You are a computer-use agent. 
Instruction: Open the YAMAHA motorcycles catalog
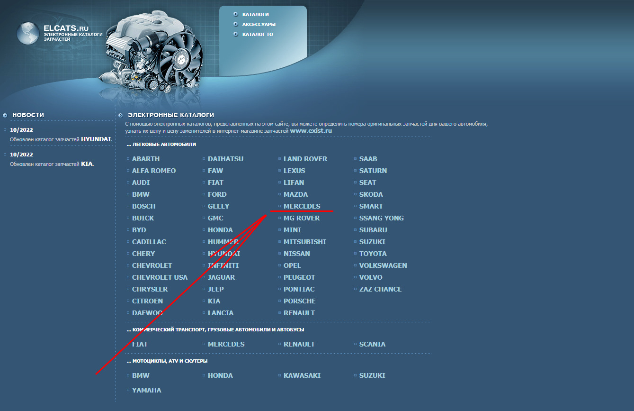(147, 390)
